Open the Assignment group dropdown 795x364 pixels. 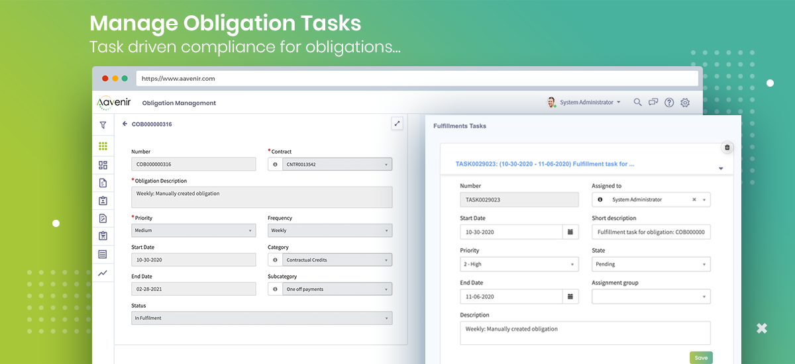coord(651,296)
